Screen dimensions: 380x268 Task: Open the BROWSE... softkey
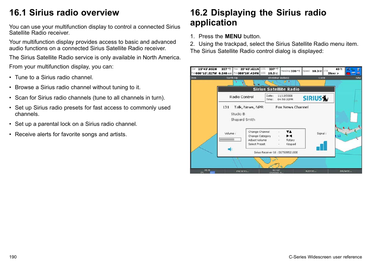[x=345, y=171]
